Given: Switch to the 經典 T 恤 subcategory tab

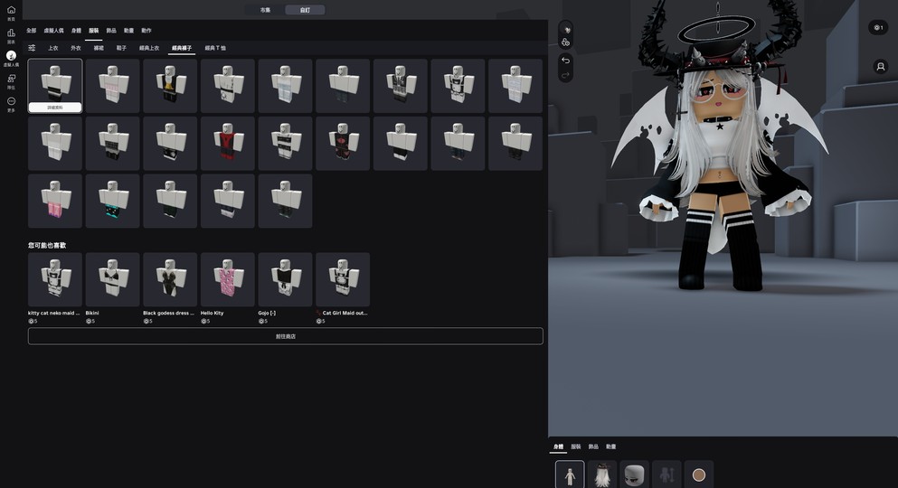Looking at the screenshot, I should point(215,48).
